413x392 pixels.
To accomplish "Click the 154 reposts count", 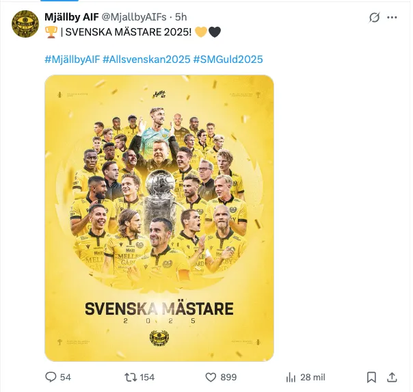I will [x=147, y=377].
